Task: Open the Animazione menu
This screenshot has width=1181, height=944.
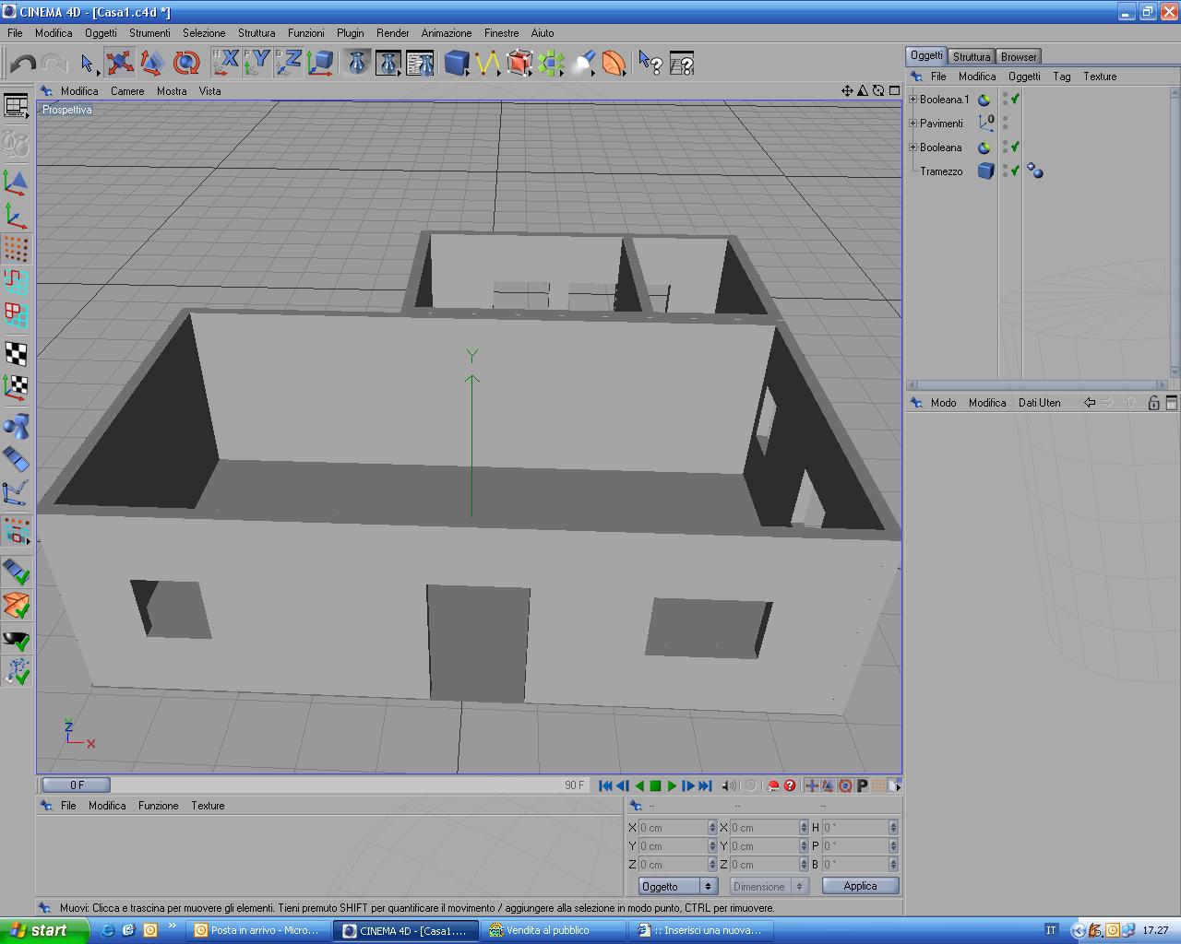Action: click(x=447, y=32)
